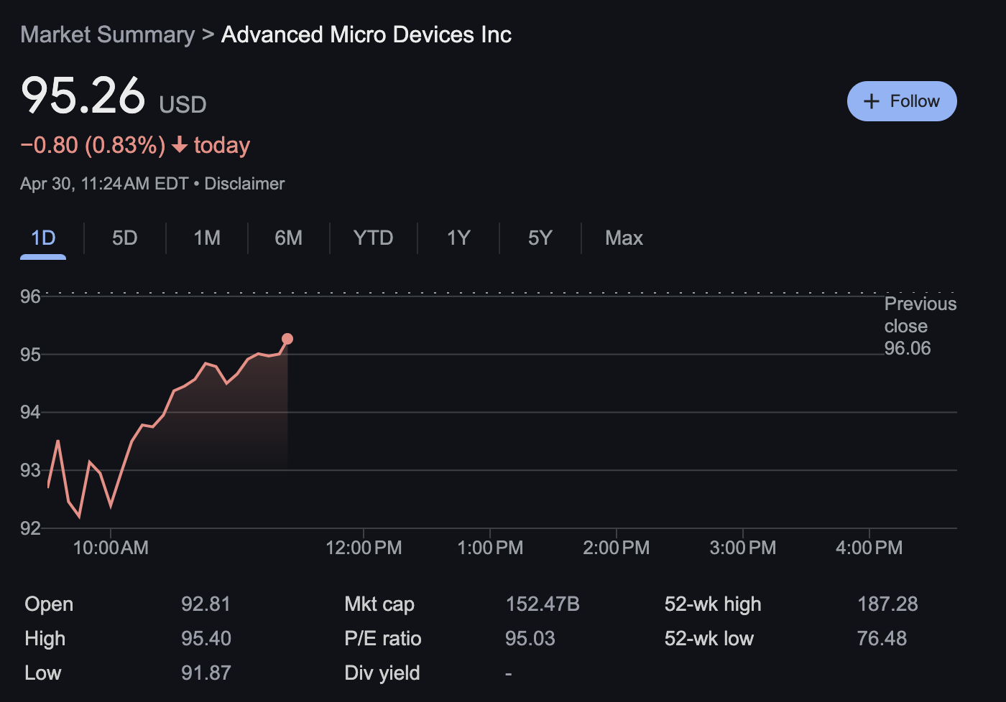Select the 1D time range tab

(x=43, y=238)
